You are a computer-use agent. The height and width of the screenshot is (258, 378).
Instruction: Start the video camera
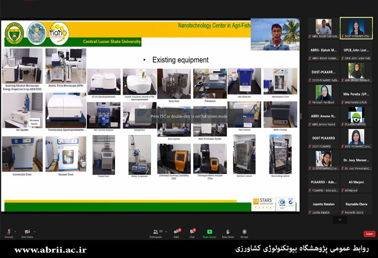tap(27, 233)
